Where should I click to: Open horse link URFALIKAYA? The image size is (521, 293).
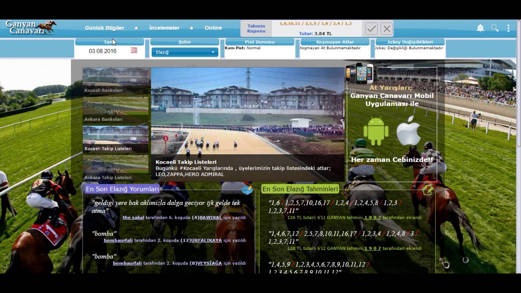pyautogui.click(x=206, y=241)
